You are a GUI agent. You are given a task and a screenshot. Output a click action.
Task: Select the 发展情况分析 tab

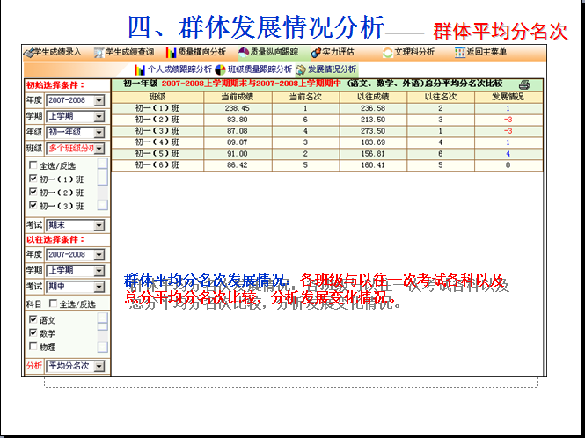click(326, 69)
